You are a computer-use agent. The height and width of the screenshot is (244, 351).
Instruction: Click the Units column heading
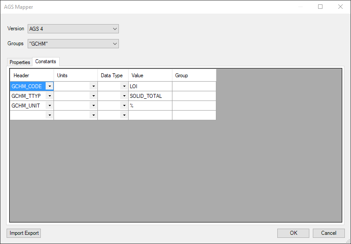tap(75, 75)
